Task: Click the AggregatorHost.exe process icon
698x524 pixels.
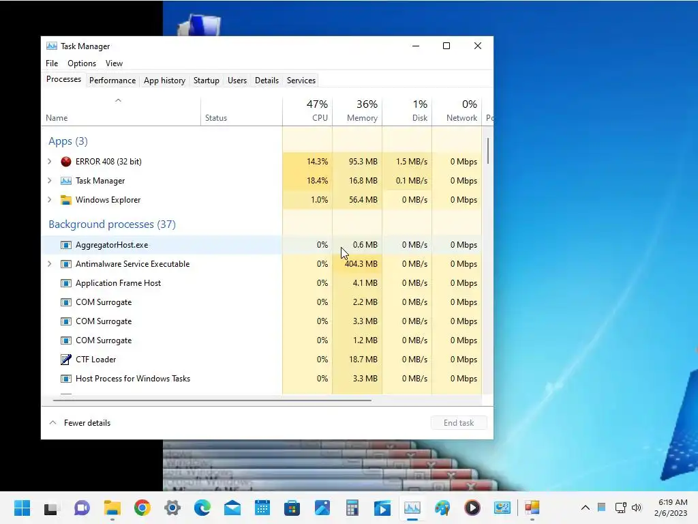Action: [66, 245]
